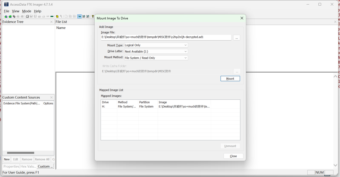Click the Remove All button

click(x=42, y=159)
